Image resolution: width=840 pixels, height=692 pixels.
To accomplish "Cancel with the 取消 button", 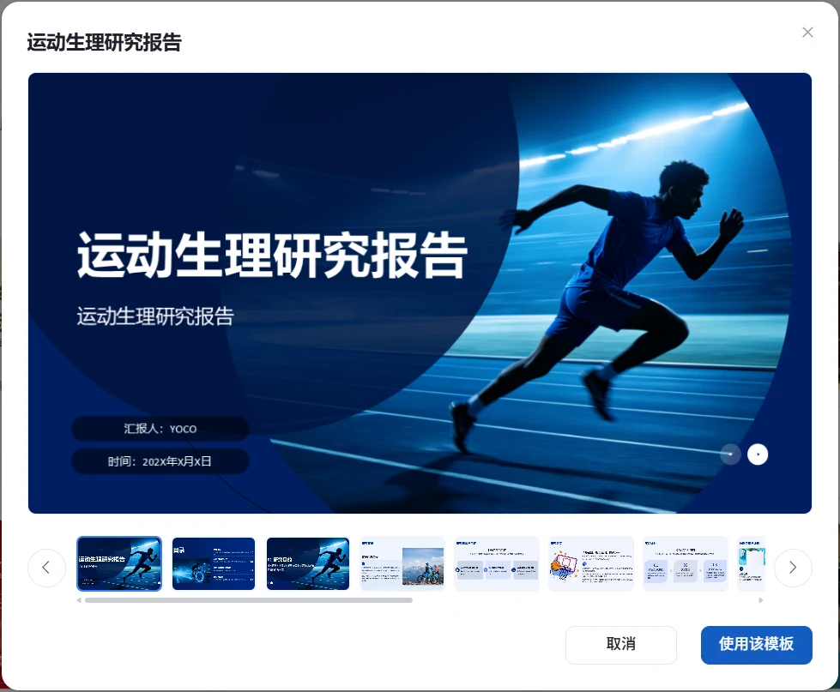I will click(x=621, y=645).
